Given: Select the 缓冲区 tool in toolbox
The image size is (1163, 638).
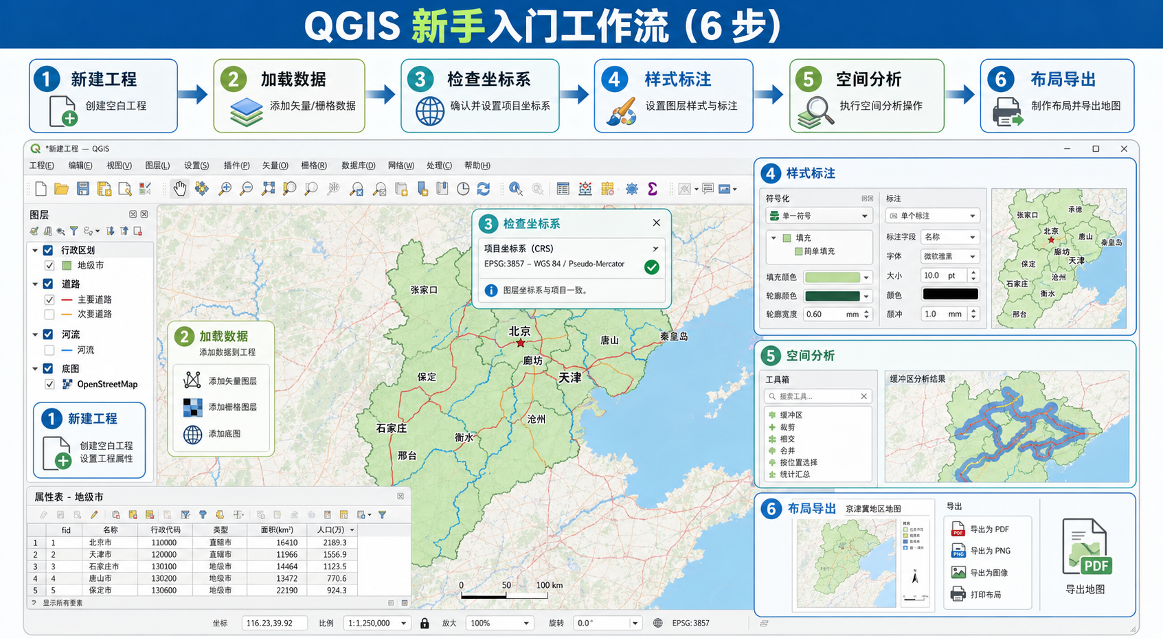Looking at the screenshot, I should [x=786, y=415].
